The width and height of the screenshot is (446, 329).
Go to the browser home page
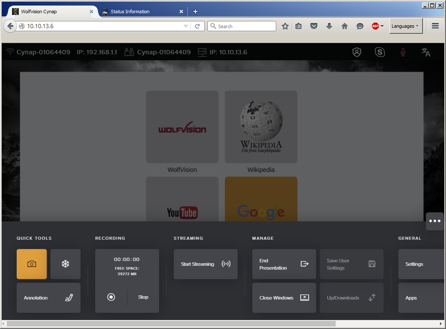click(x=345, y=26)
